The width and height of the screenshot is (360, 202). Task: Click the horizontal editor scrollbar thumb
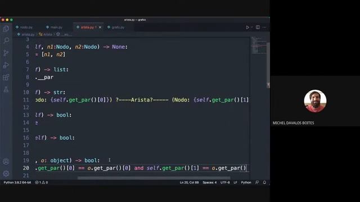click(154, 178)
